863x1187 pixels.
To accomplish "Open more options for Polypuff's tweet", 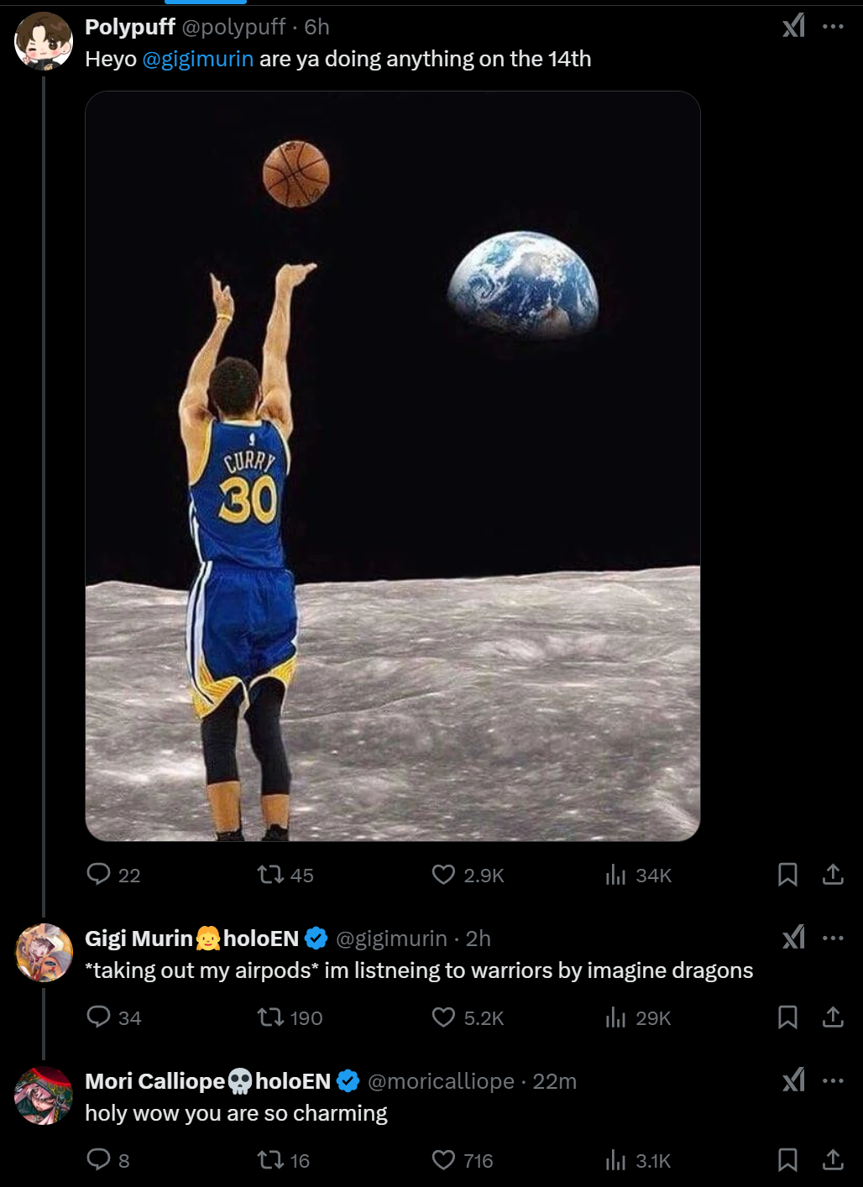I will point(833,26).
